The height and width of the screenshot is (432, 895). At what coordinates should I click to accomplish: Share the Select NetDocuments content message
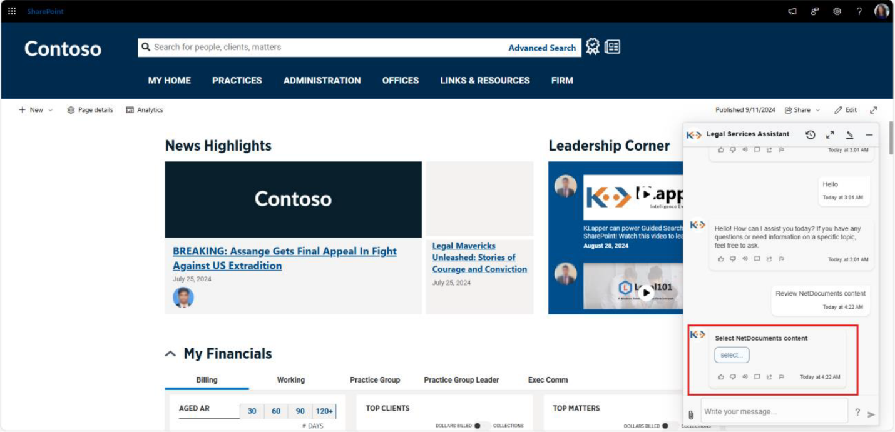[x=769, y=377]
